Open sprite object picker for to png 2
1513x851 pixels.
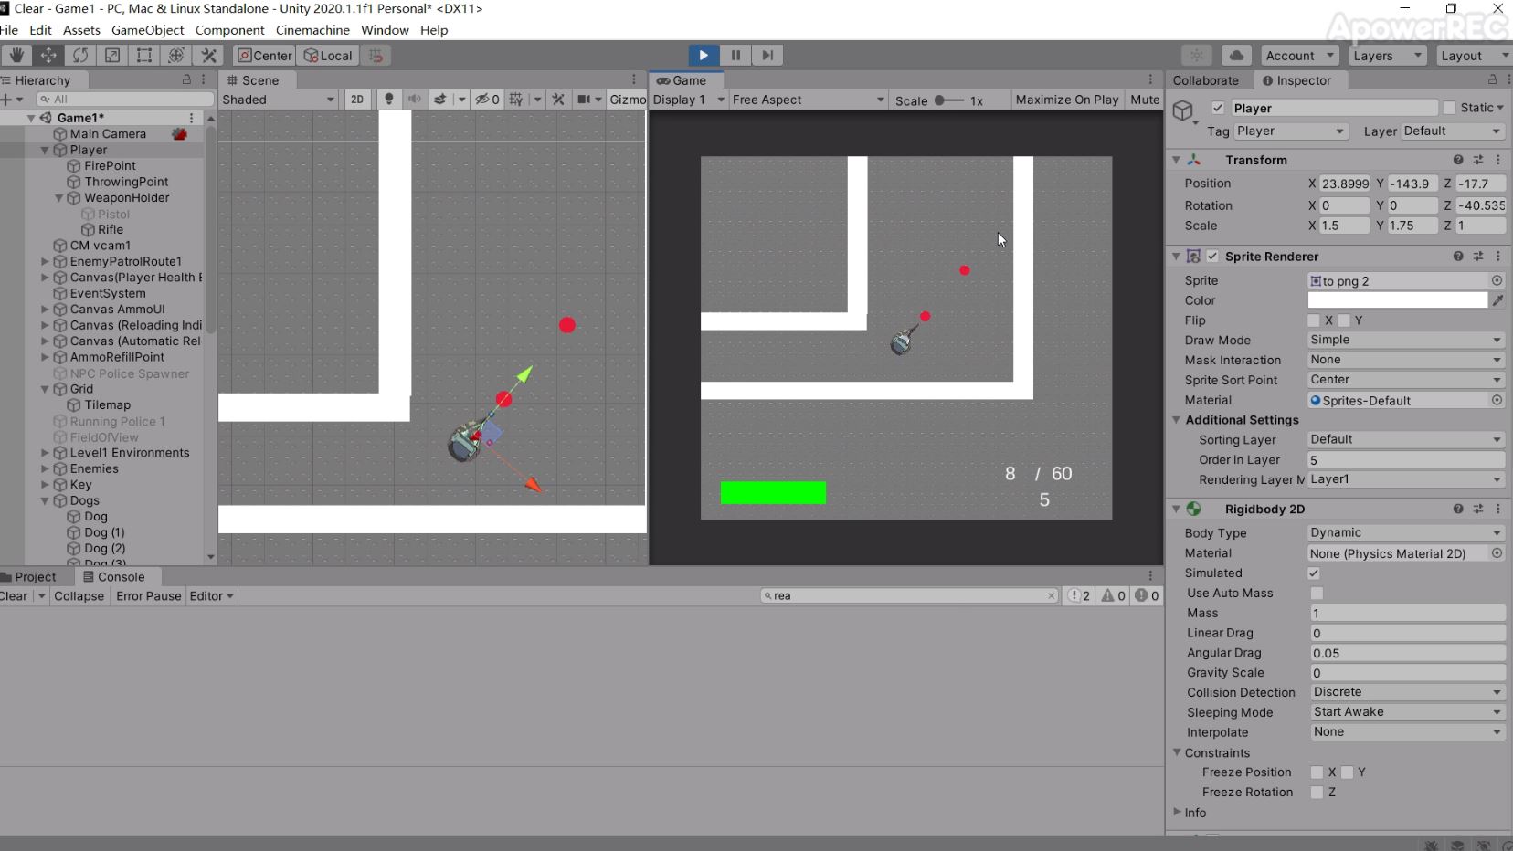(1497, 280)
